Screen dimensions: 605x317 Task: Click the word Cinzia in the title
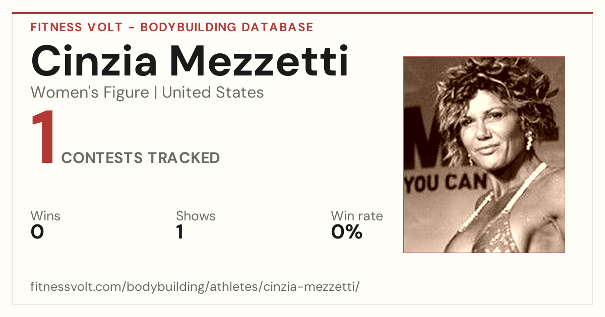(95, 61)
